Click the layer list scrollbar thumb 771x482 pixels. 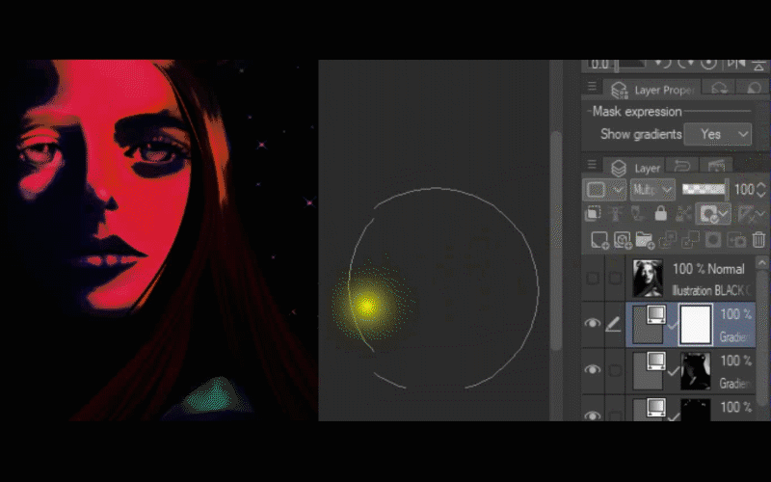[761, 339]
